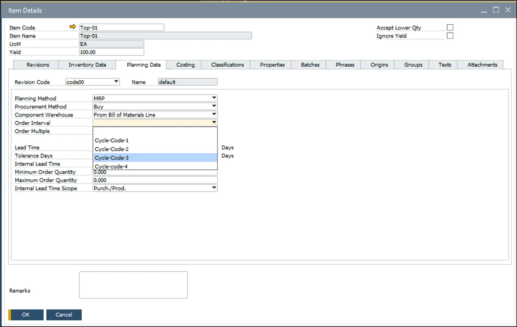Click the orange link arrow beside Item Code

(x=73, y=27)
